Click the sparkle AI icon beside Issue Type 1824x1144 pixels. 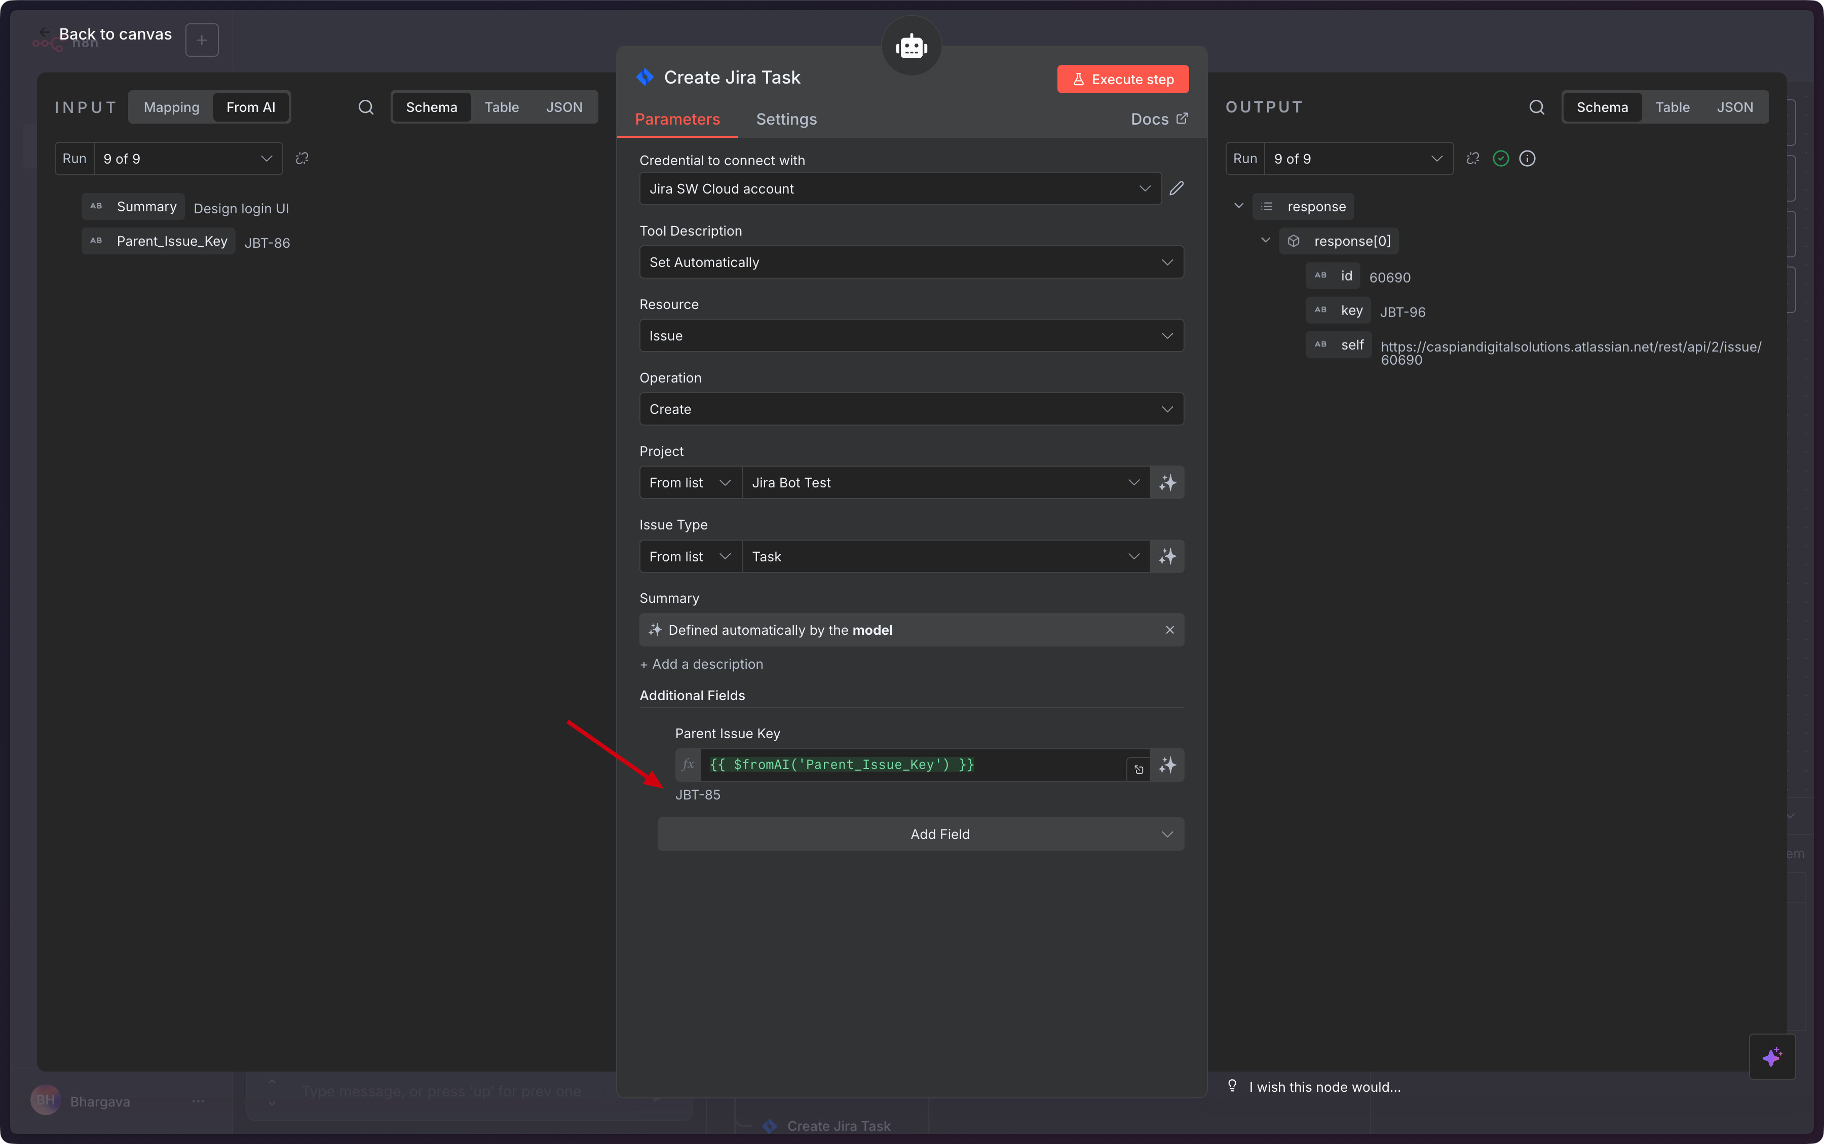[1167, 557]
